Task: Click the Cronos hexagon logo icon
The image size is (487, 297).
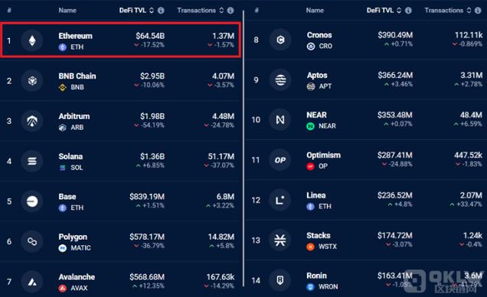Action: tap(280, 40)
